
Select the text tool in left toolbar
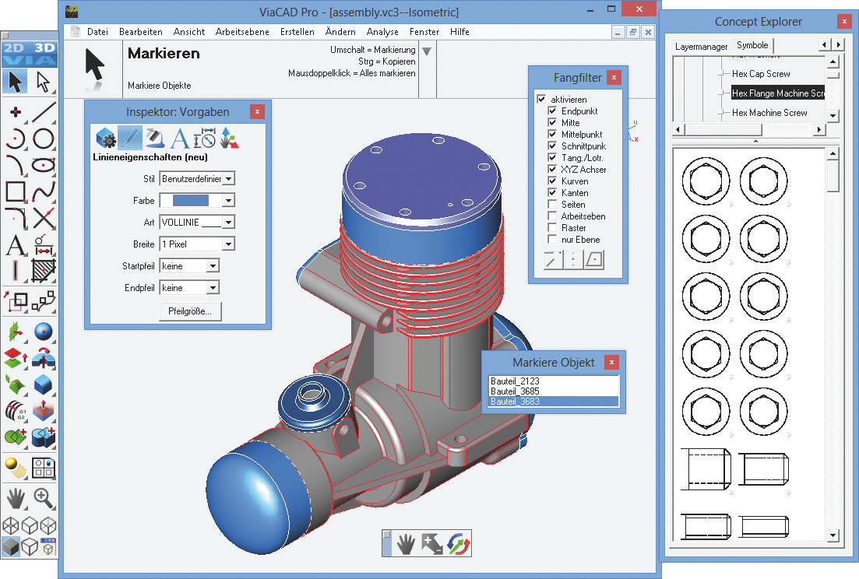click(15, 245)
